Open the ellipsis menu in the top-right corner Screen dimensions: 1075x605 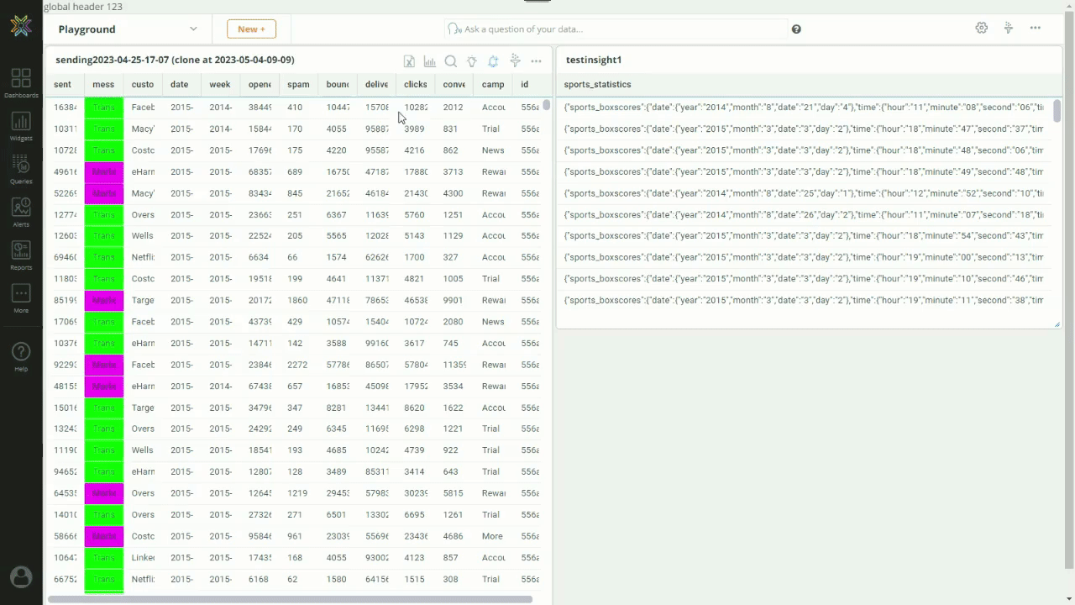point(1036,29)
